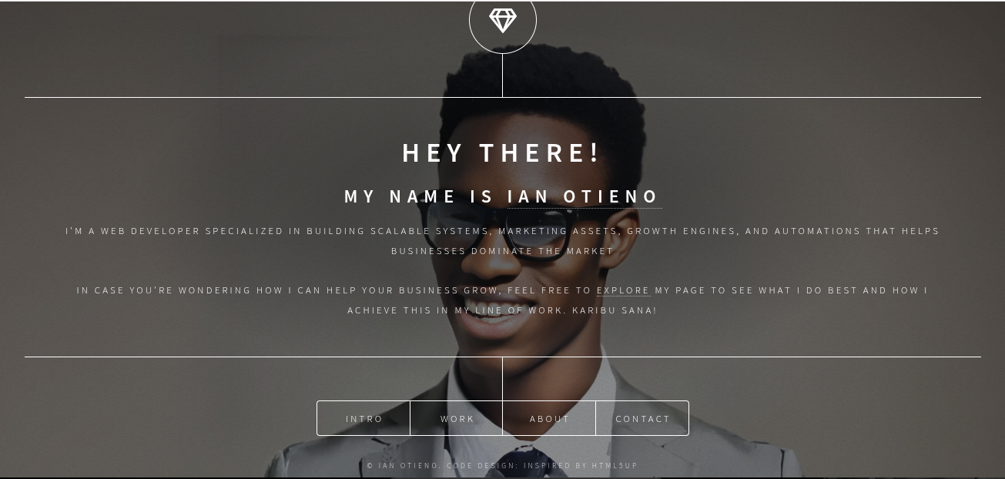Click the HEY THERE! heading
The width and height of the screenshot is (1005, 479).
502,152
